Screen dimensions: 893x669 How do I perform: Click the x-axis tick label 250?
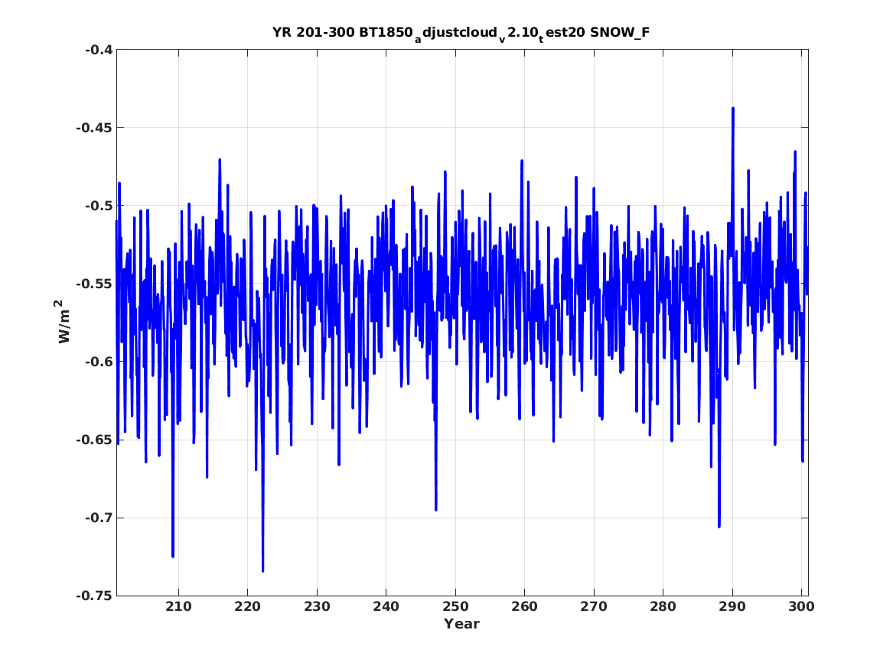455,606
